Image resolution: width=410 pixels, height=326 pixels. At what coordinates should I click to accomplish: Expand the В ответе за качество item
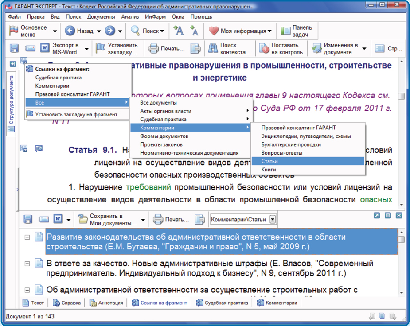coord(27,263)
